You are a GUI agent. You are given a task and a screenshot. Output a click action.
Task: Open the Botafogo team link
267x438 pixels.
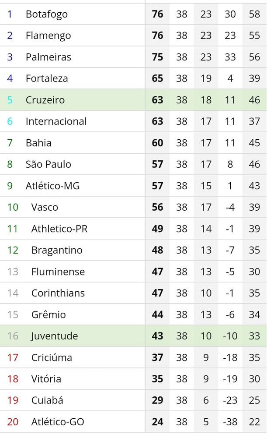coord(47,14)
